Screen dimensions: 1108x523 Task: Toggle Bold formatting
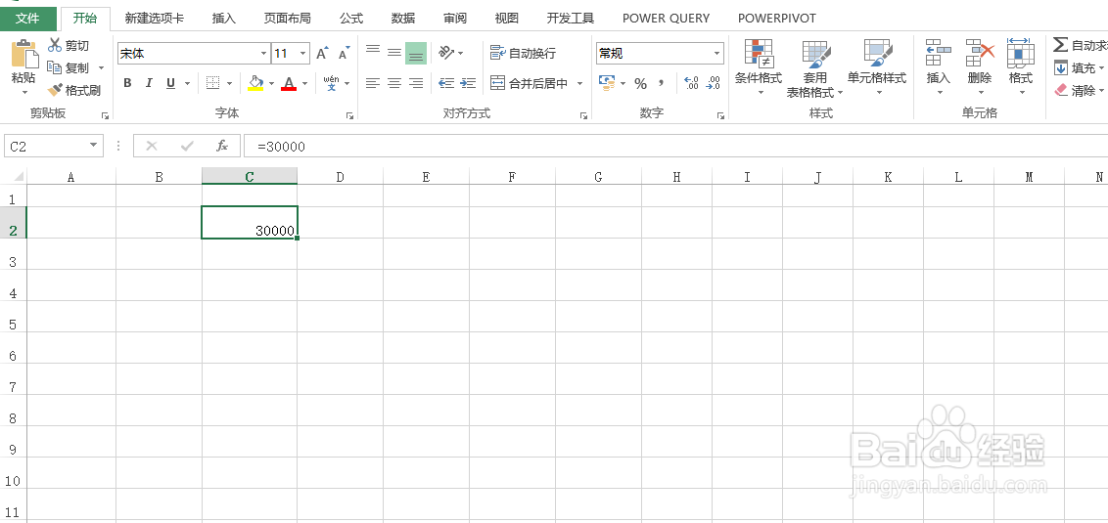pyautogui.click(x=127, y=83)
